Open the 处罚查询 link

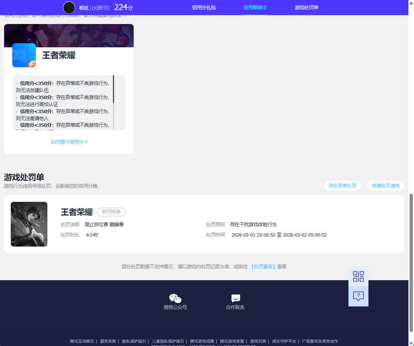tap(263, 267)
